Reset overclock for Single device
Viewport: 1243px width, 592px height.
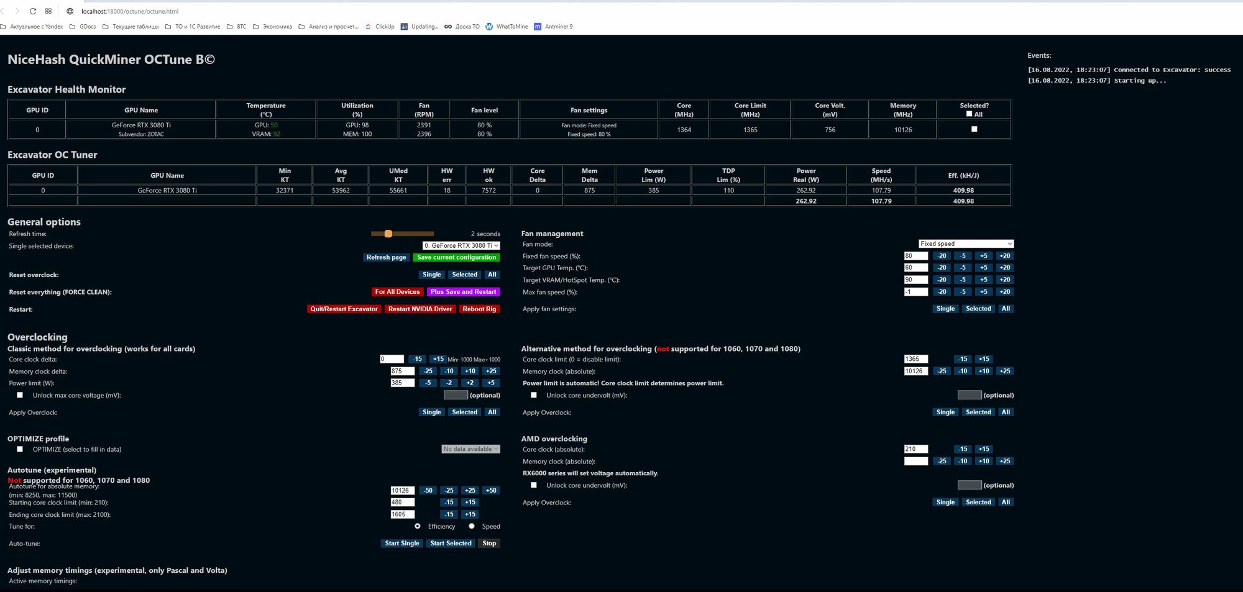(x=431, y=275)
